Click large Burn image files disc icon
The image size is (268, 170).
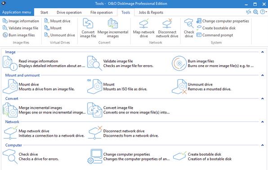coord(179,63)
